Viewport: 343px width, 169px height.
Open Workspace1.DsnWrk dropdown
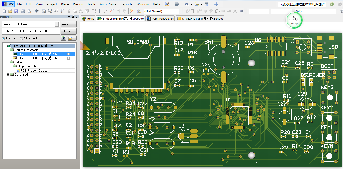(57, 24)
